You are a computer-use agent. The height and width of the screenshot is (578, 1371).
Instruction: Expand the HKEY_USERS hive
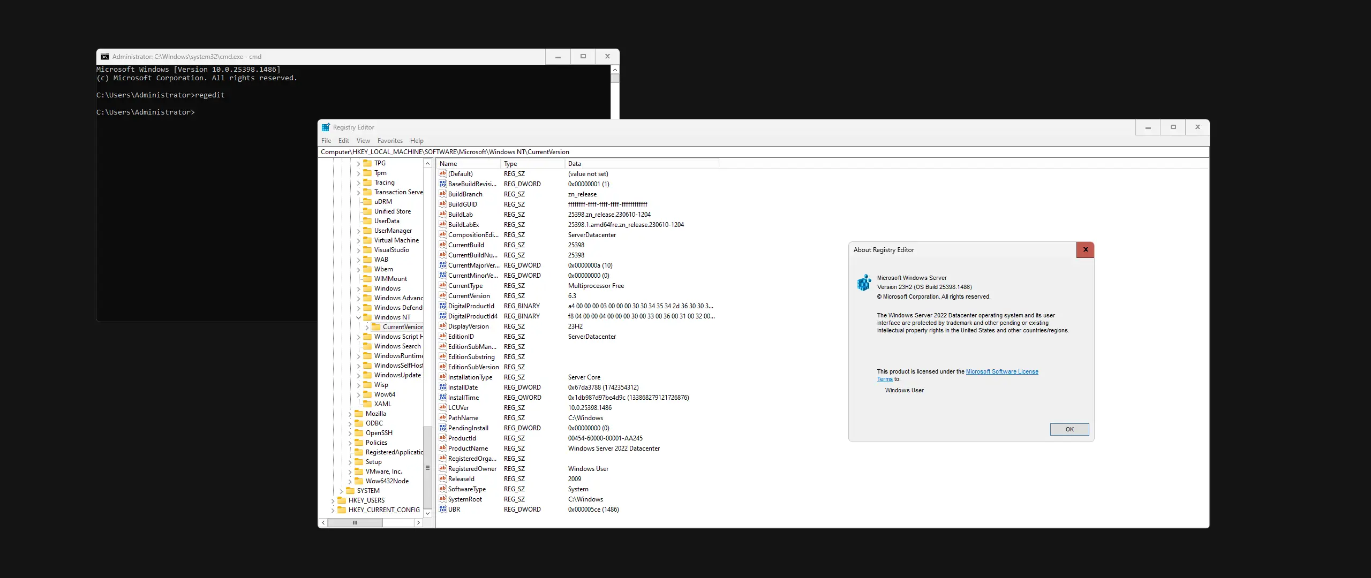coord(333,501)
